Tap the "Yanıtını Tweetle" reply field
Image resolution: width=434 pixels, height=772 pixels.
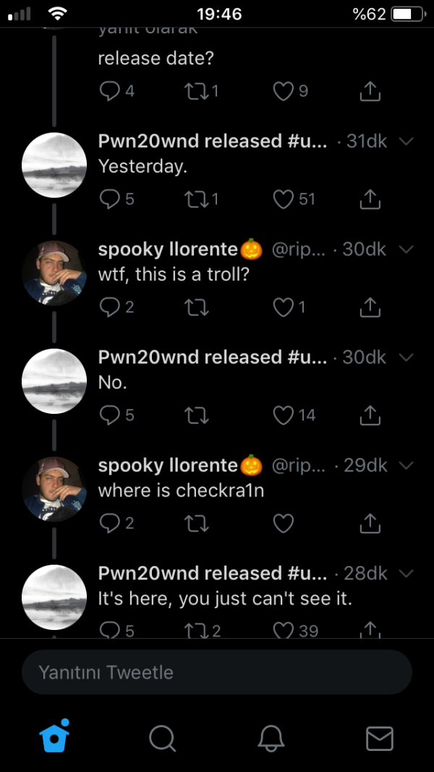point(217,672)
